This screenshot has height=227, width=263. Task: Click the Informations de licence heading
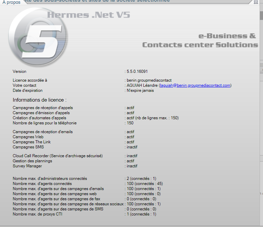point(40,100)
